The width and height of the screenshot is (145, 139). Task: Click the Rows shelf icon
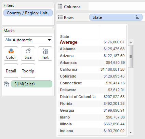tap(60, 17)
